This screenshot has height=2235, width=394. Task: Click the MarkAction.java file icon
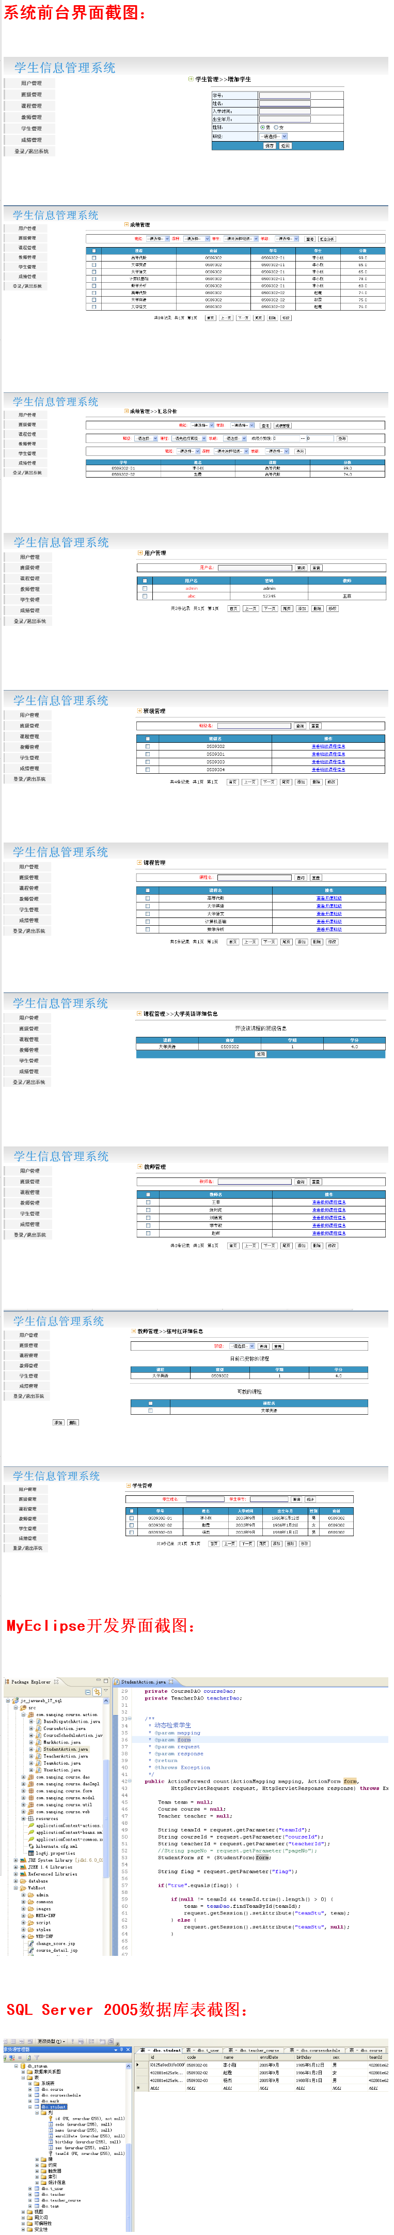click(39, 1742)
